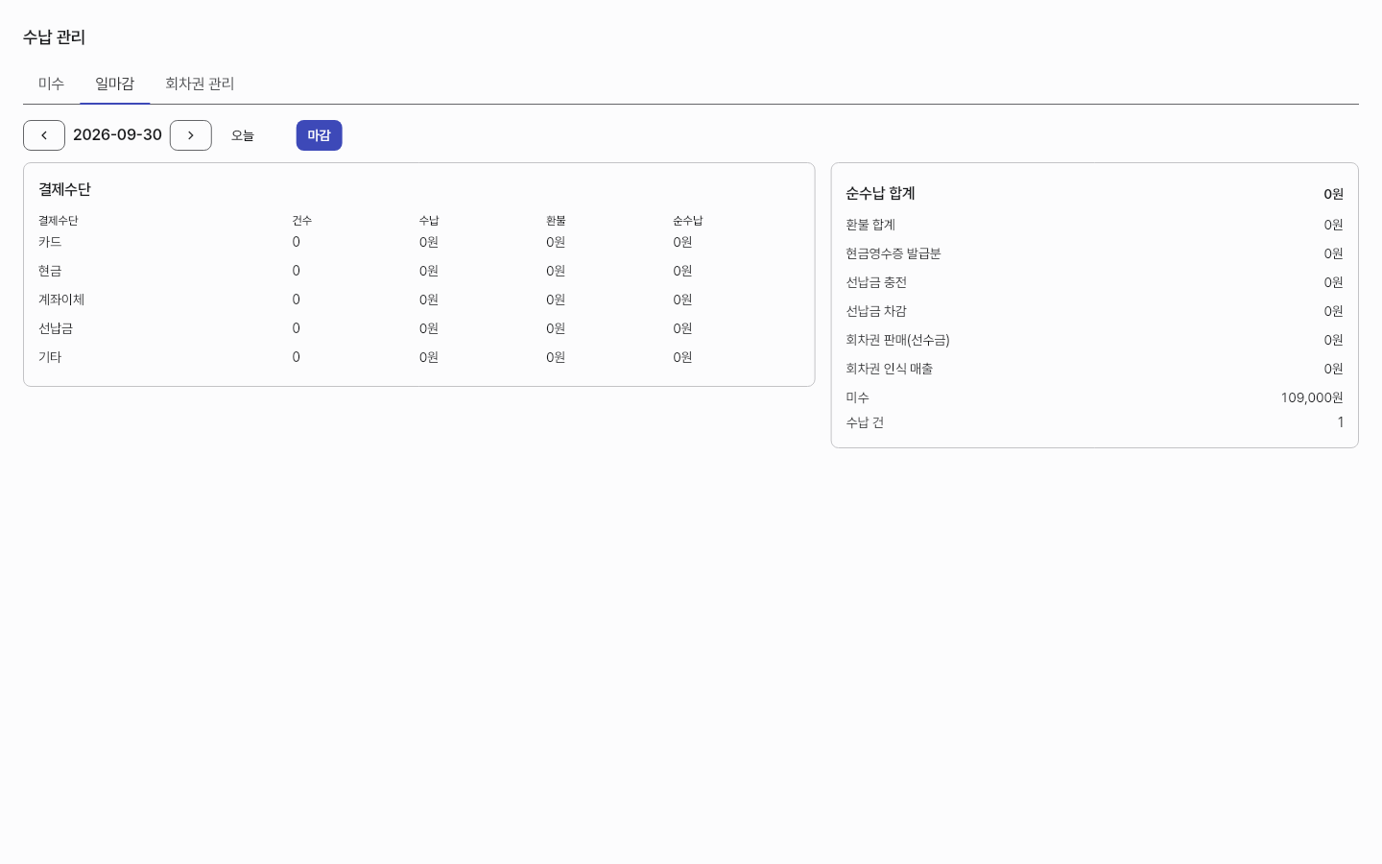Go to the next day with right chevron
This screenshot has height=864, width=1382.
(x=191, y=135)
